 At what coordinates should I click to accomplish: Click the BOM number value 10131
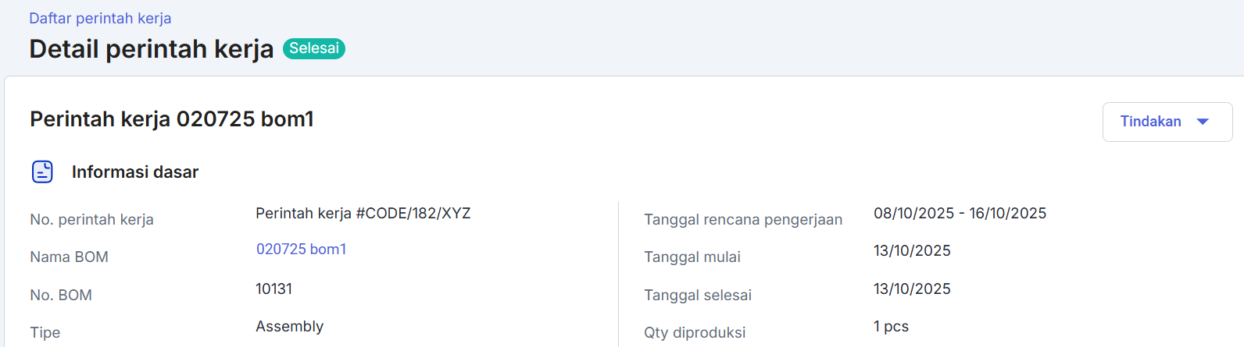coord(273,289)
